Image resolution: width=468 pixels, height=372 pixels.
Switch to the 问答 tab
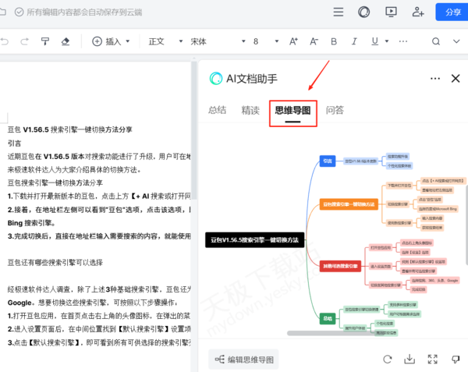point(335,110)
